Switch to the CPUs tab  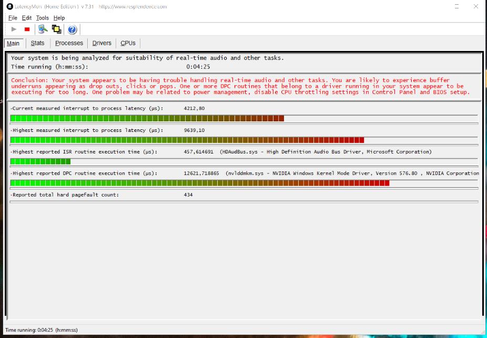tap(128, 43)
